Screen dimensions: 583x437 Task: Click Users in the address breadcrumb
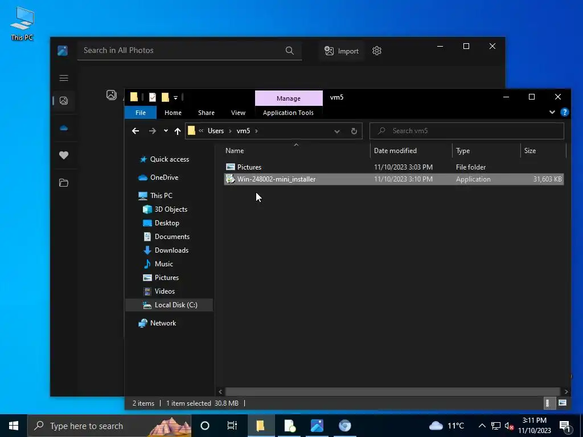[216, 131]
